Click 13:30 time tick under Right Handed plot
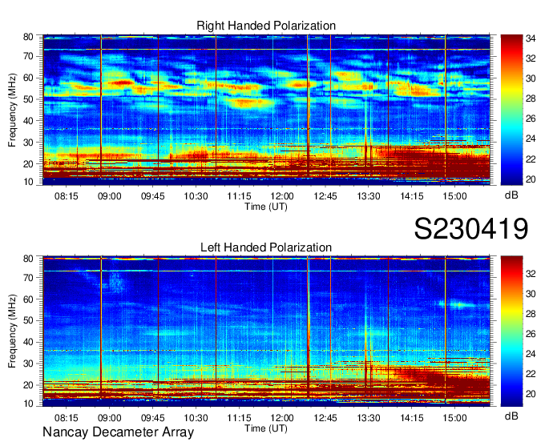Screen dimensions: 545x442 click(x=369, y=196)
